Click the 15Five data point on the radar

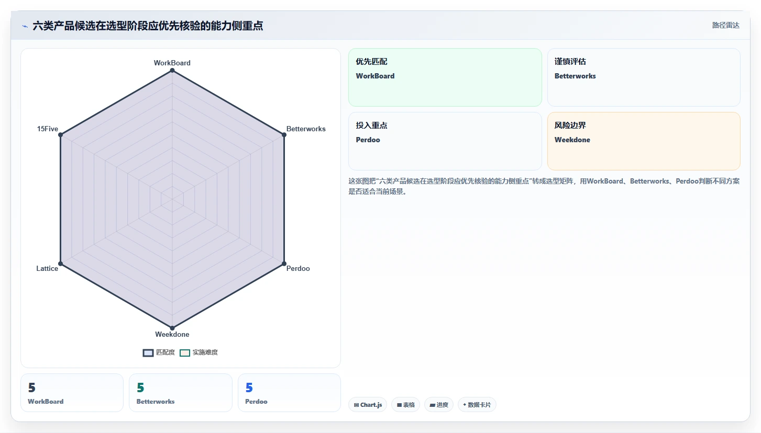coord(61,135)
